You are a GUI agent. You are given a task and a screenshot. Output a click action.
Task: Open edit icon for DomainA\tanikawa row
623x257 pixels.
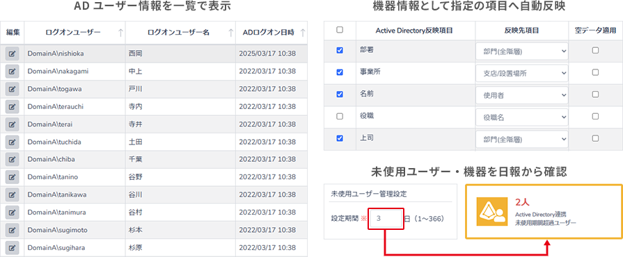(12, 194)
